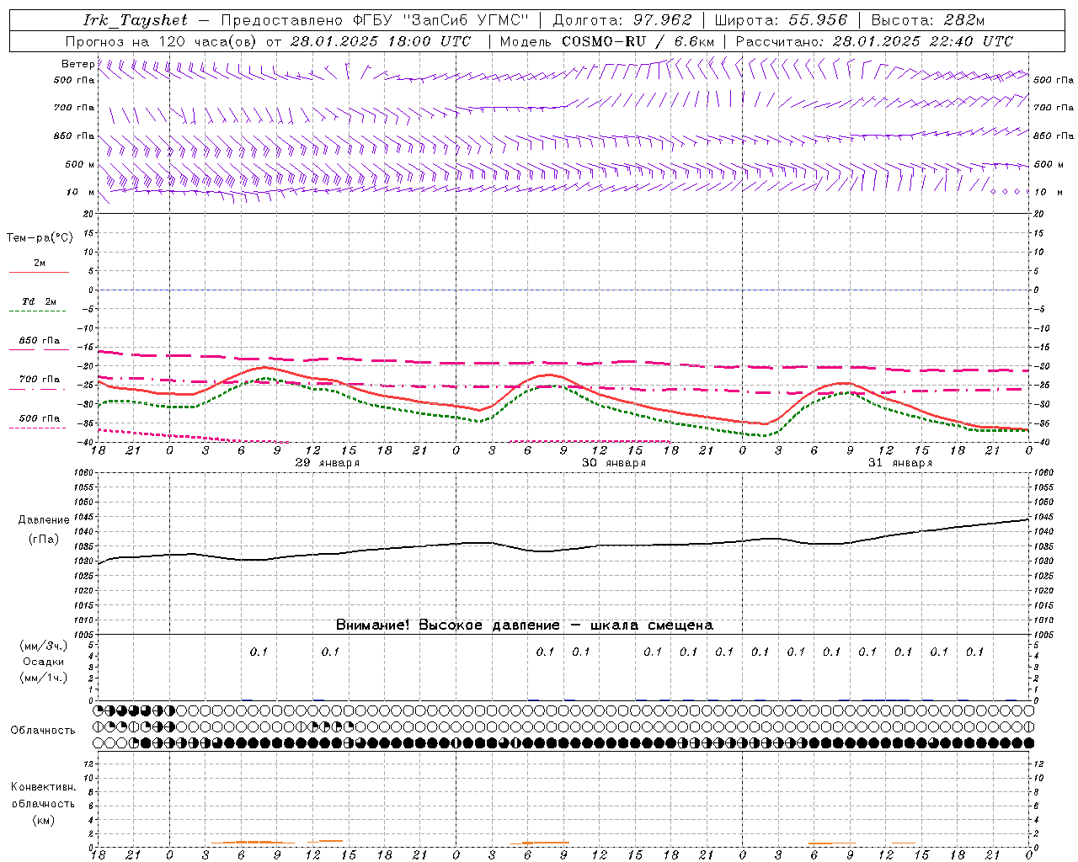Click the 31 января date label
The height and width of the screenshot is (862, 1078).
[900, 463]
